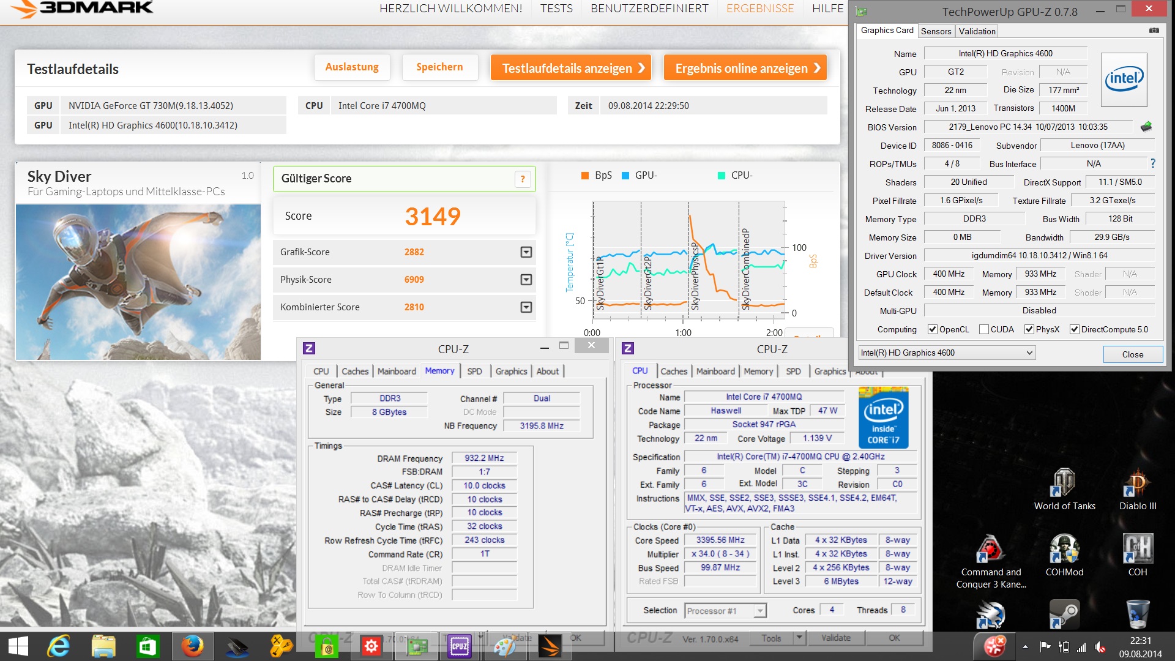Launch Internet Explorer from taskbar
Screen dimensions: 1175x661
click(59, 646)
